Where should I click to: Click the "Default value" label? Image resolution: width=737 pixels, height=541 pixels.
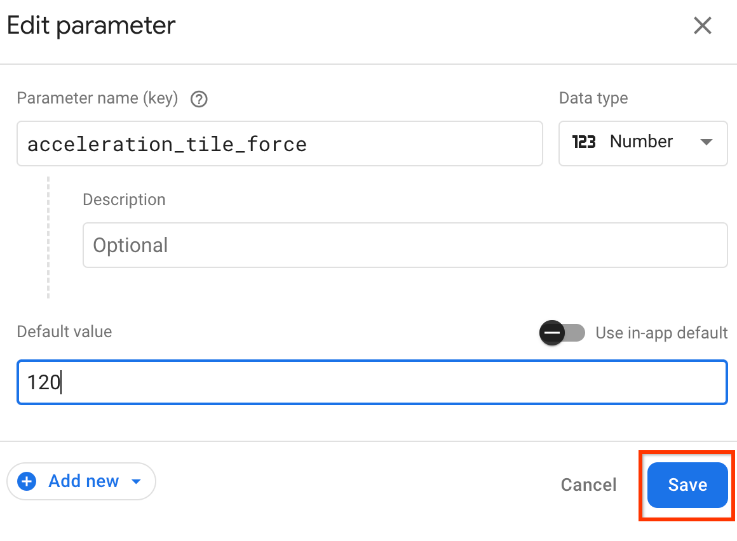pyautogui.click(x=64, y=331)
